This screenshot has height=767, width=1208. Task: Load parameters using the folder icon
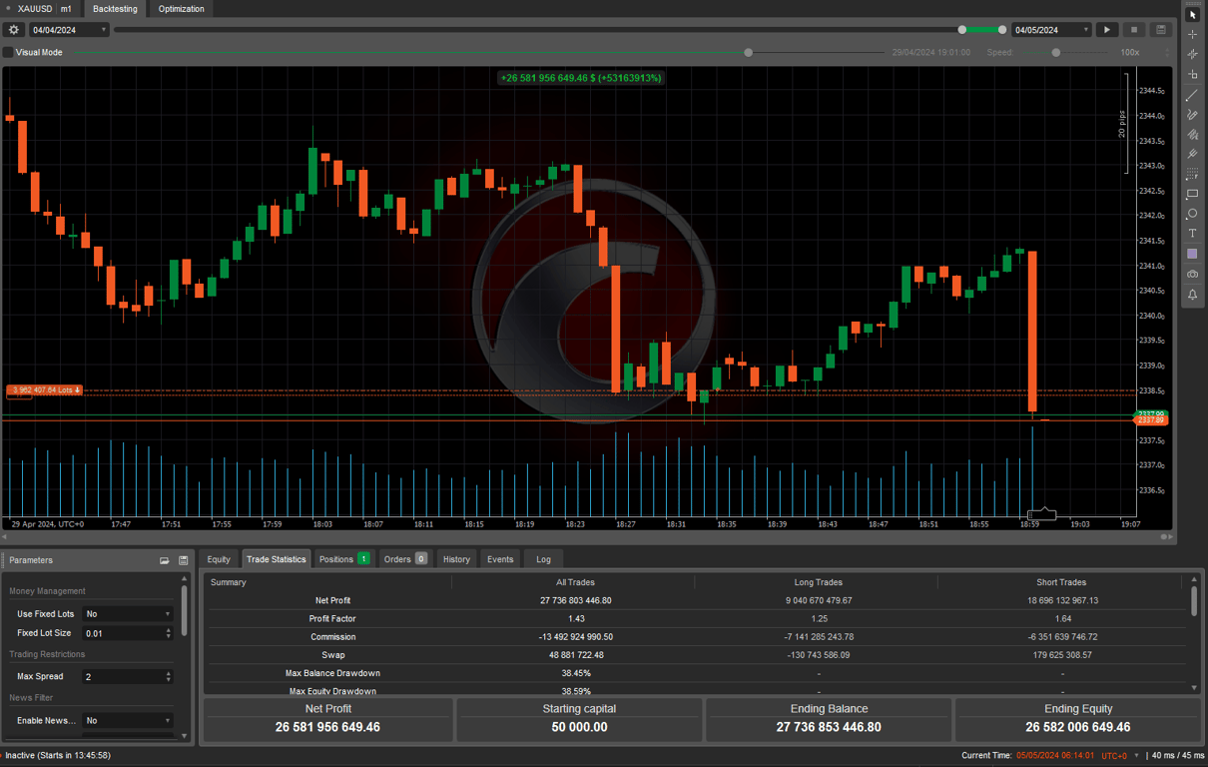[165, 560]
